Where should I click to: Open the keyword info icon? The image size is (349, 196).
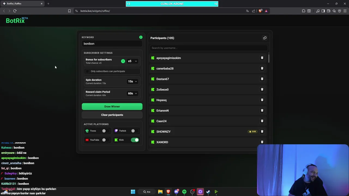click(x=141, y=37)
